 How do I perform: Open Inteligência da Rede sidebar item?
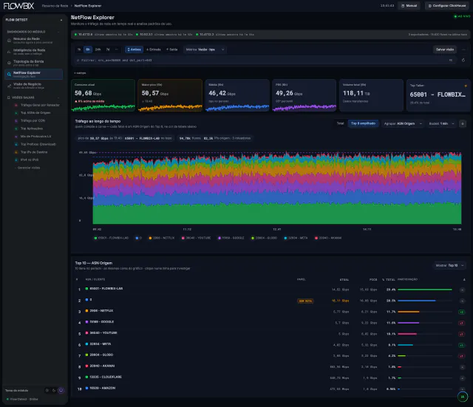(33, 52)
